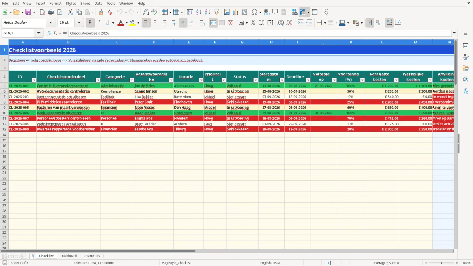Open the Borders style dropdown arrow

point(326,23)
